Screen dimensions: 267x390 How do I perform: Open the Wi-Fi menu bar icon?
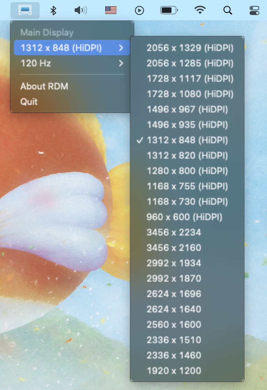tap(200, 10)
